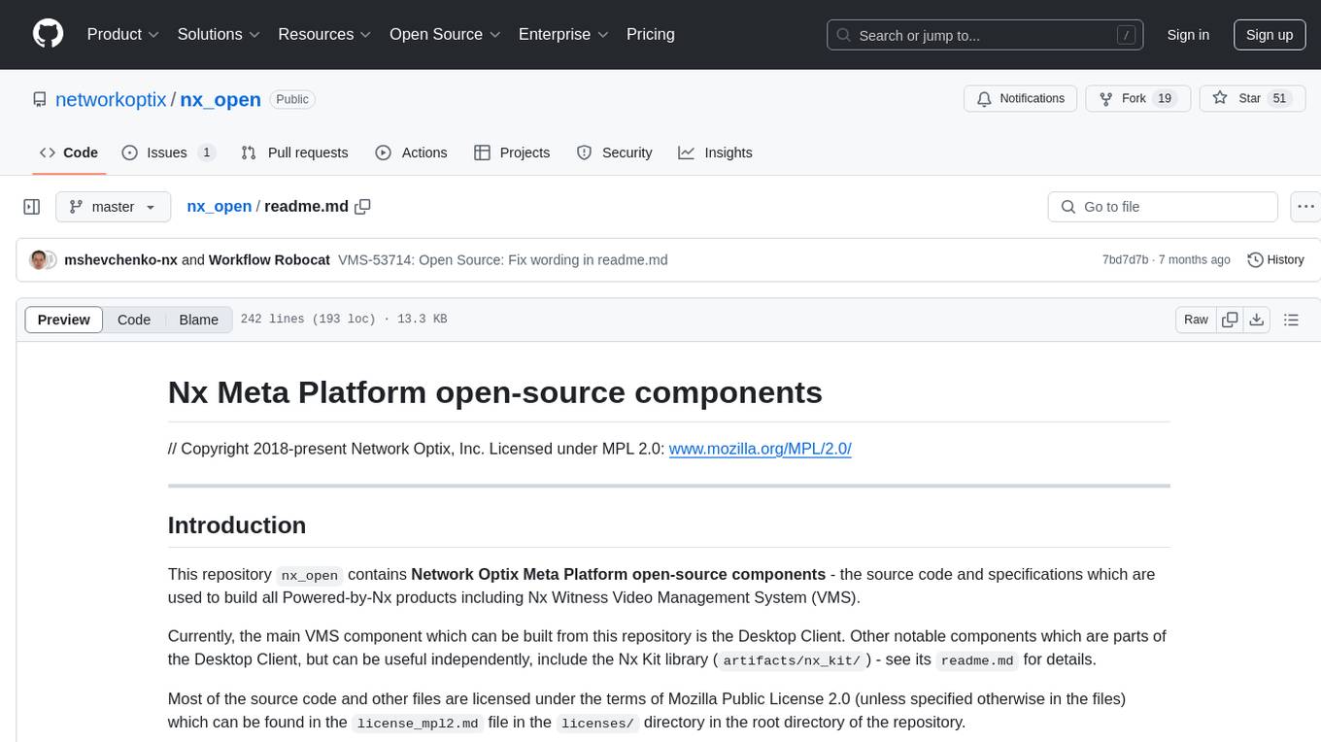This screenshot has height=742, width=1321.
Task: Click the mshevchenko-nx avatar
Action: [39, 260]
